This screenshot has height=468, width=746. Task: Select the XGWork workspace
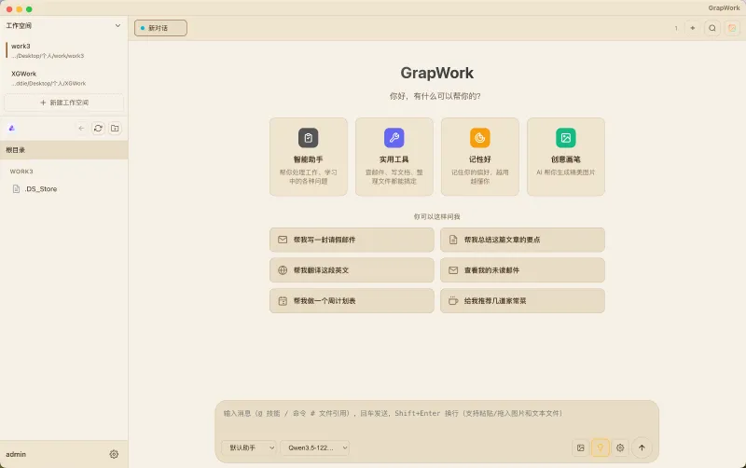[x=63, y=78]
